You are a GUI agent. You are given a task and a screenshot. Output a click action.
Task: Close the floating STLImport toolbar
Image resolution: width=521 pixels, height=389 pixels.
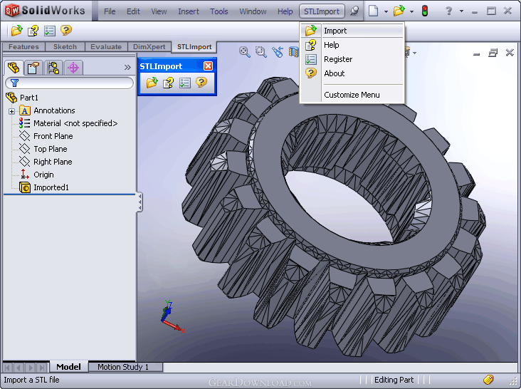click(x=208, y=66)
